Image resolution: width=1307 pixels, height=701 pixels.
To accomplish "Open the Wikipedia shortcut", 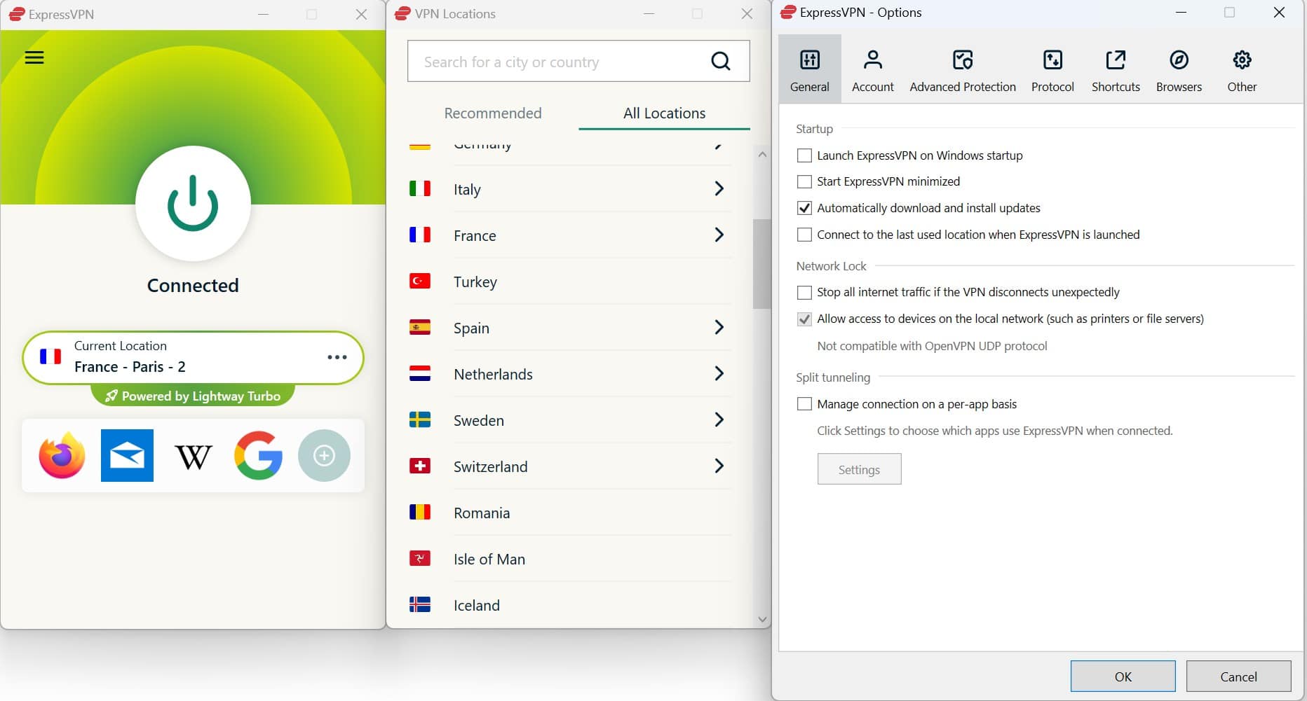I will pyautogui.click(x=193, y=457).
